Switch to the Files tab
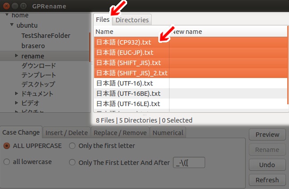289x189 pixels. coord(103,20)
